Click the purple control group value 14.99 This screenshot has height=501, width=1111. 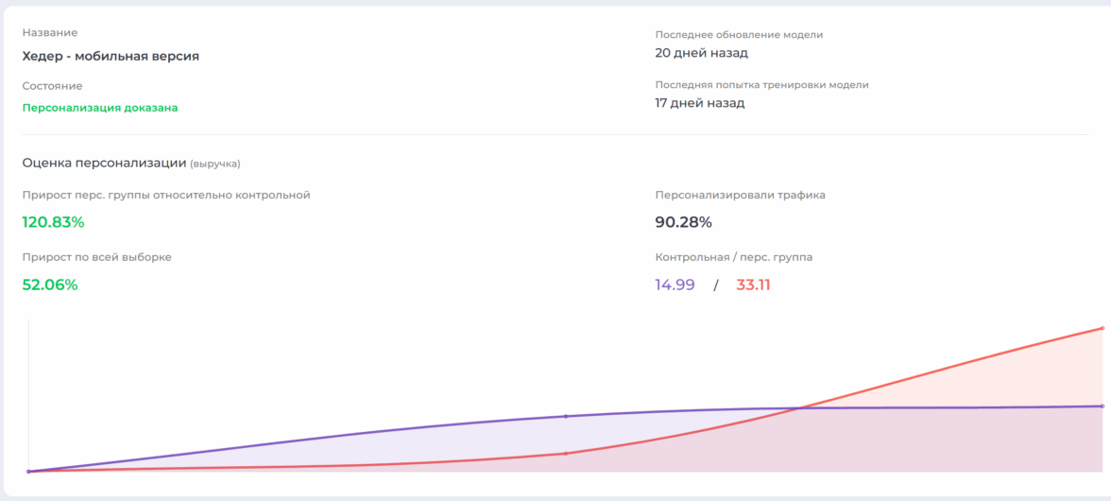(675, 285)
